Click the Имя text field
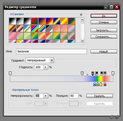 tap(51, 51)
